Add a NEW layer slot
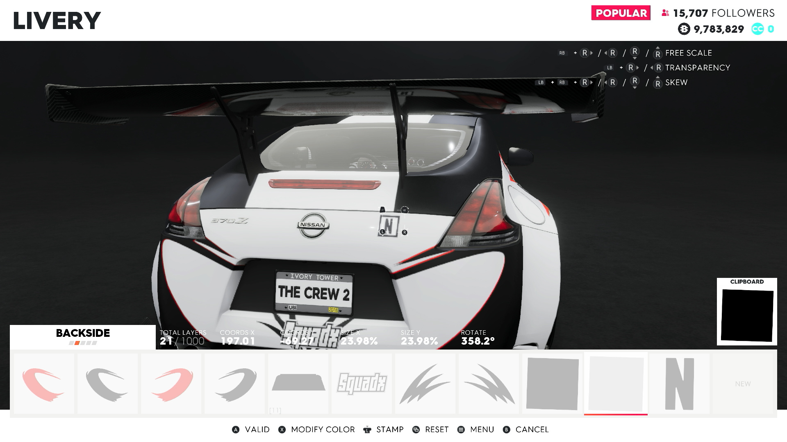 tap(743, 384)
